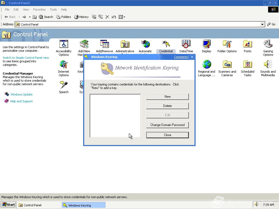Open Folder Options icon
This screenshot has height=209, width=279.
click(x=227, y=44)
